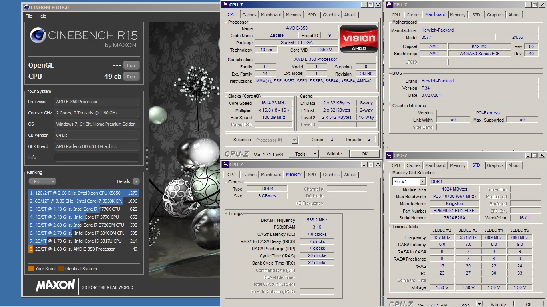The height and width of the screenshot is (307, 547).
Task: Click the A40/A50 Series FCH southbridge value
Action: [479, 54]
